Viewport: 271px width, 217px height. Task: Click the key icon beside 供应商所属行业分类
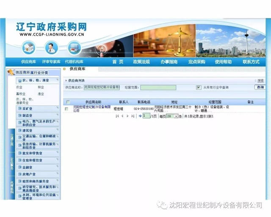(11, 72)
